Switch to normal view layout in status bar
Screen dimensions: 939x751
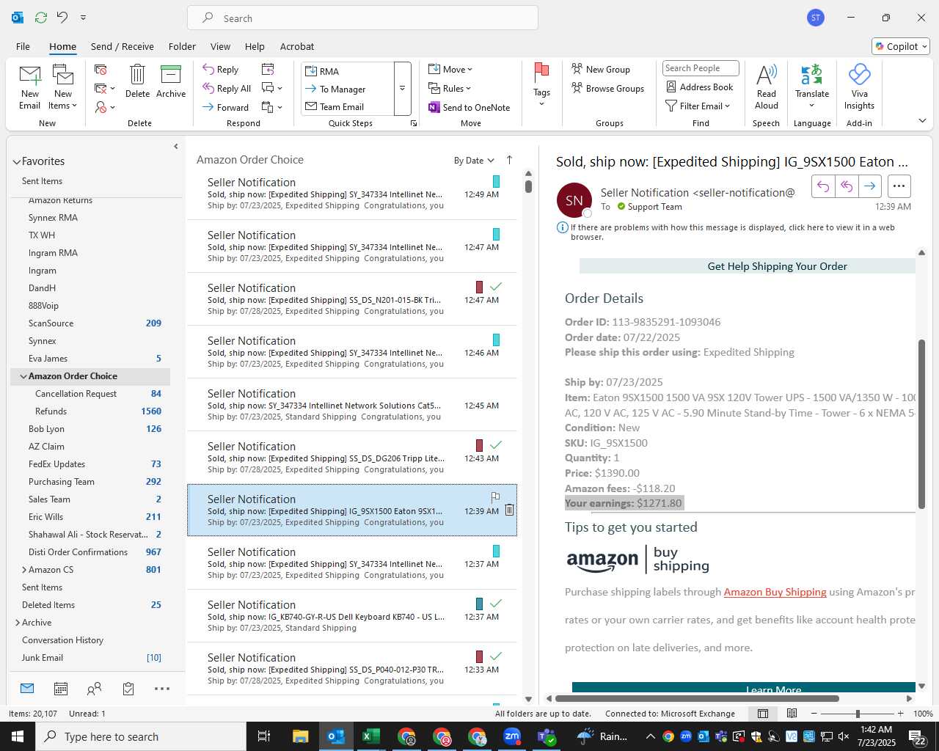(763, 714)
